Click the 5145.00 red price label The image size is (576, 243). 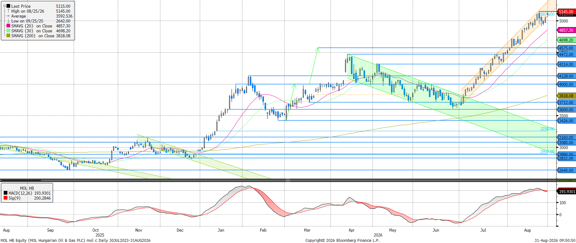[566, 12]
